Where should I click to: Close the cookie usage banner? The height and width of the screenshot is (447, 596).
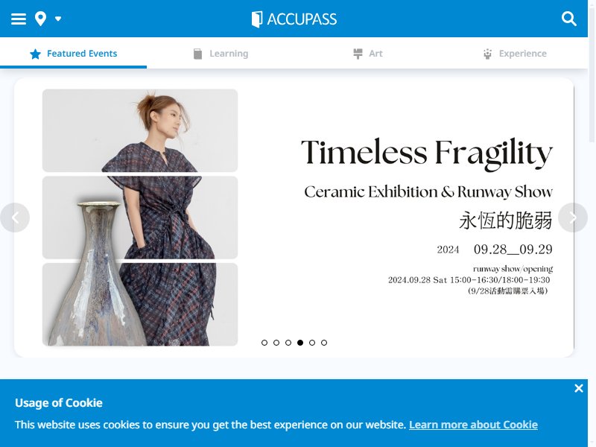tap(579, 388)
